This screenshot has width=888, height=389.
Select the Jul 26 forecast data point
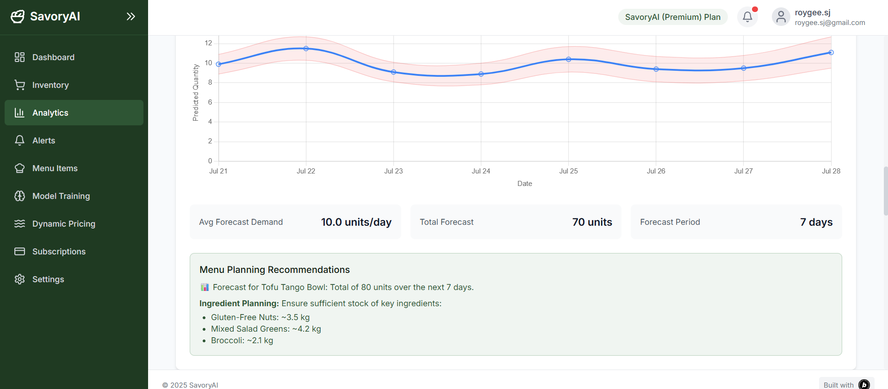coord(656,69)
